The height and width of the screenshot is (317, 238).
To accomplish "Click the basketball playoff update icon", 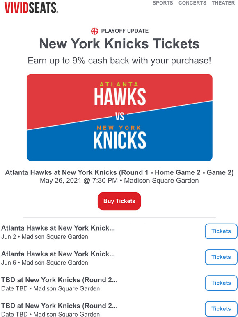I will [94, 31].
